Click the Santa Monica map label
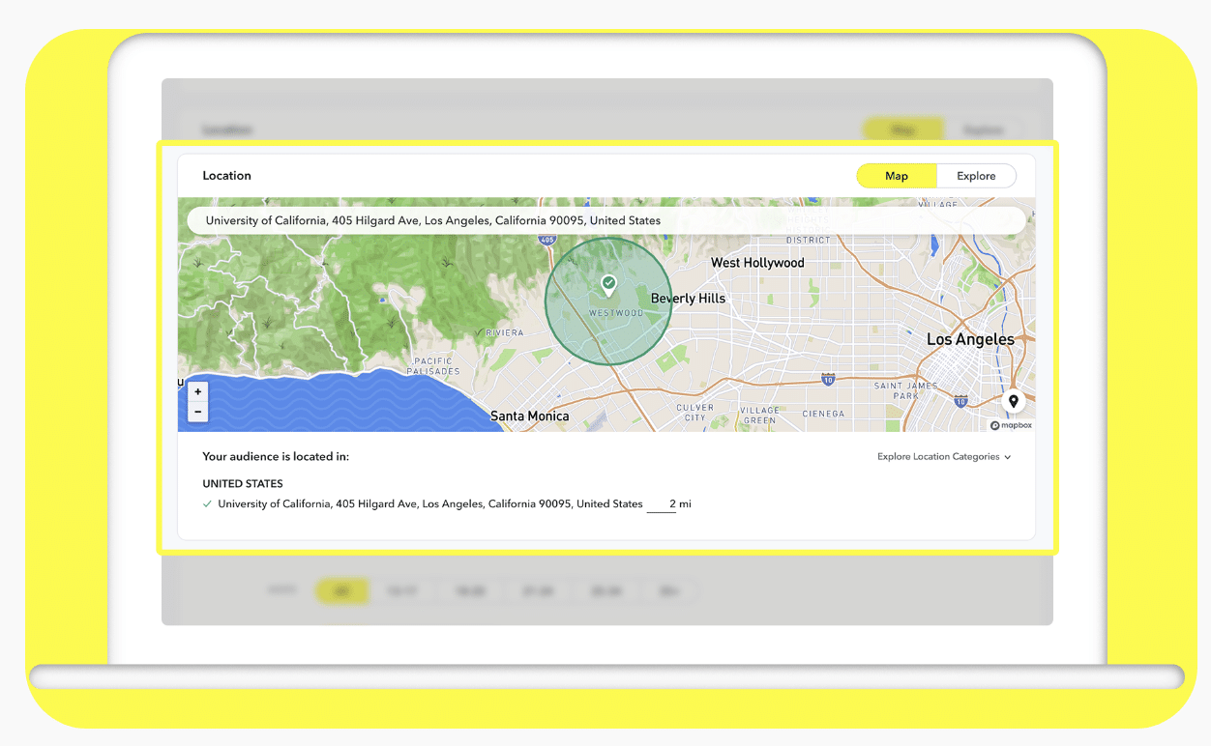The image size is (1211, 746). (x=529, y=416)
